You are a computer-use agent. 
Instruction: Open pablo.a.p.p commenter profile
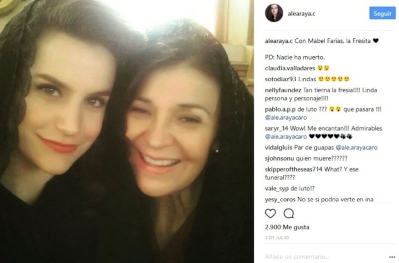click(x=280, y=110)
